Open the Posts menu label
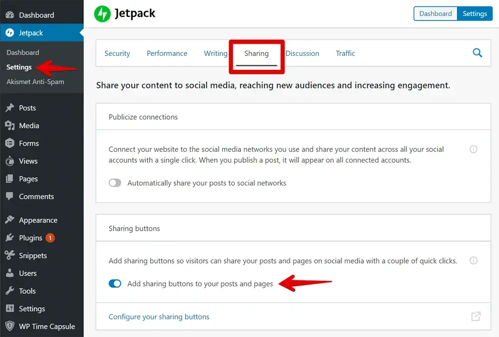499x337 pixels. coord(27,108)
